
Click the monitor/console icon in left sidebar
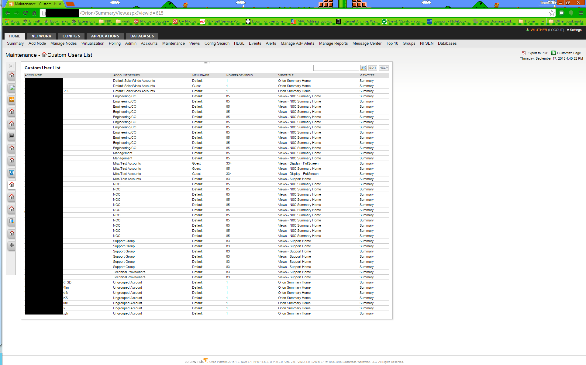point(11,136)
